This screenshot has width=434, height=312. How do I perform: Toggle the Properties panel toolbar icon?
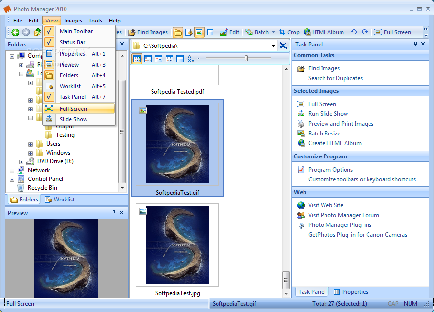[x=210, y=32]
